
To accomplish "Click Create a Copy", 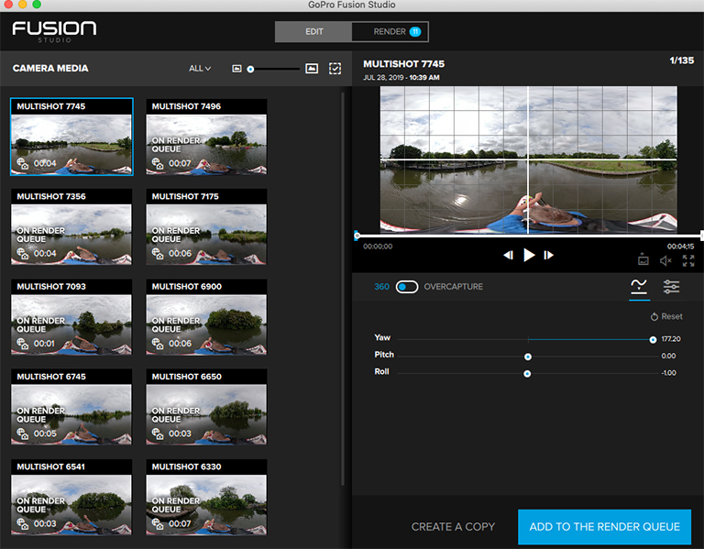I will click(453, 527).
